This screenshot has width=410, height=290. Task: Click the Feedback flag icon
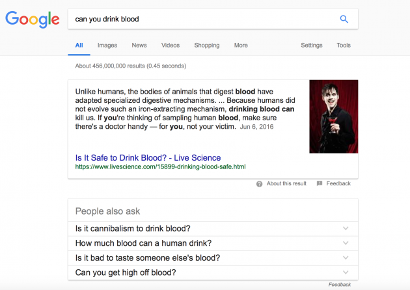pyautogui.click(x=320, y=183)
